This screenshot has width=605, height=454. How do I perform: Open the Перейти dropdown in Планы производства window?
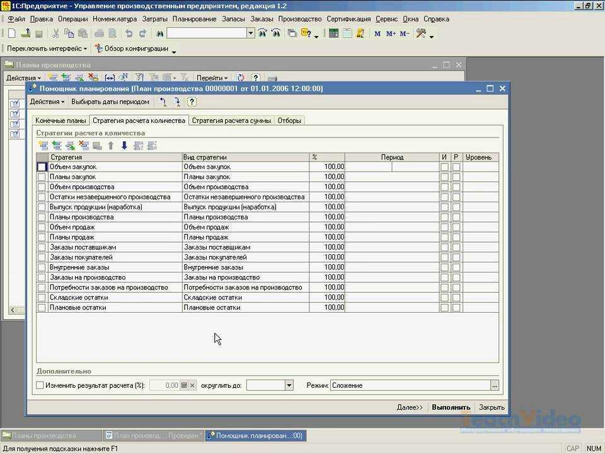(212, 78)
